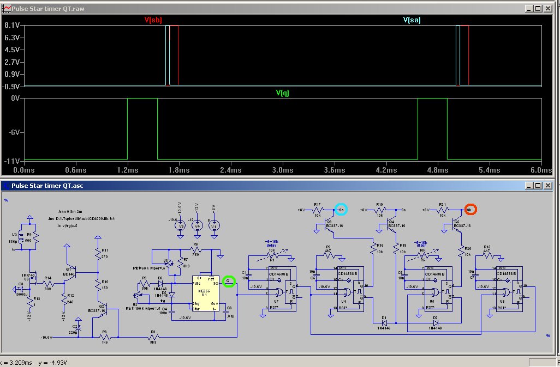Probe the green-circled Q output node
The image size is (560, 367).
229,282
